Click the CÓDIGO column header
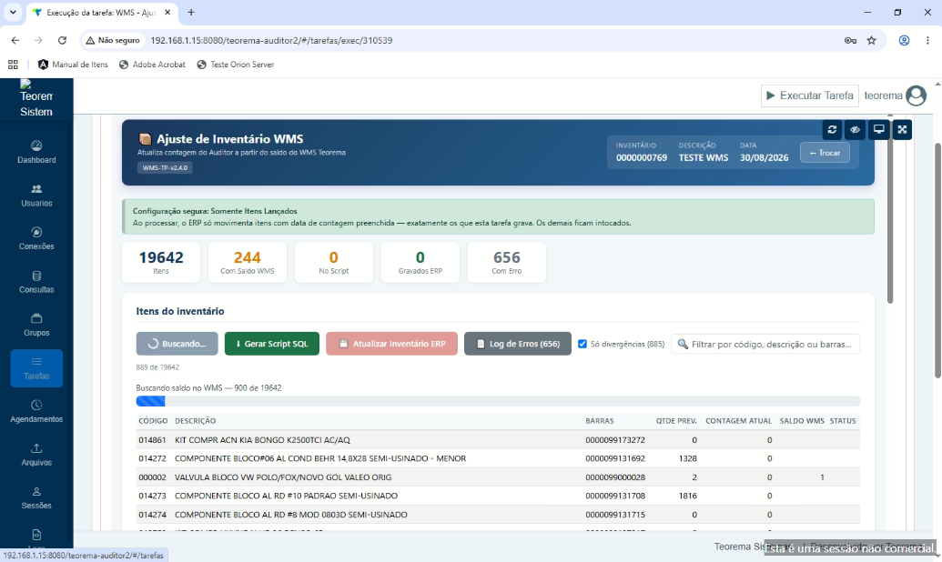 153,421
